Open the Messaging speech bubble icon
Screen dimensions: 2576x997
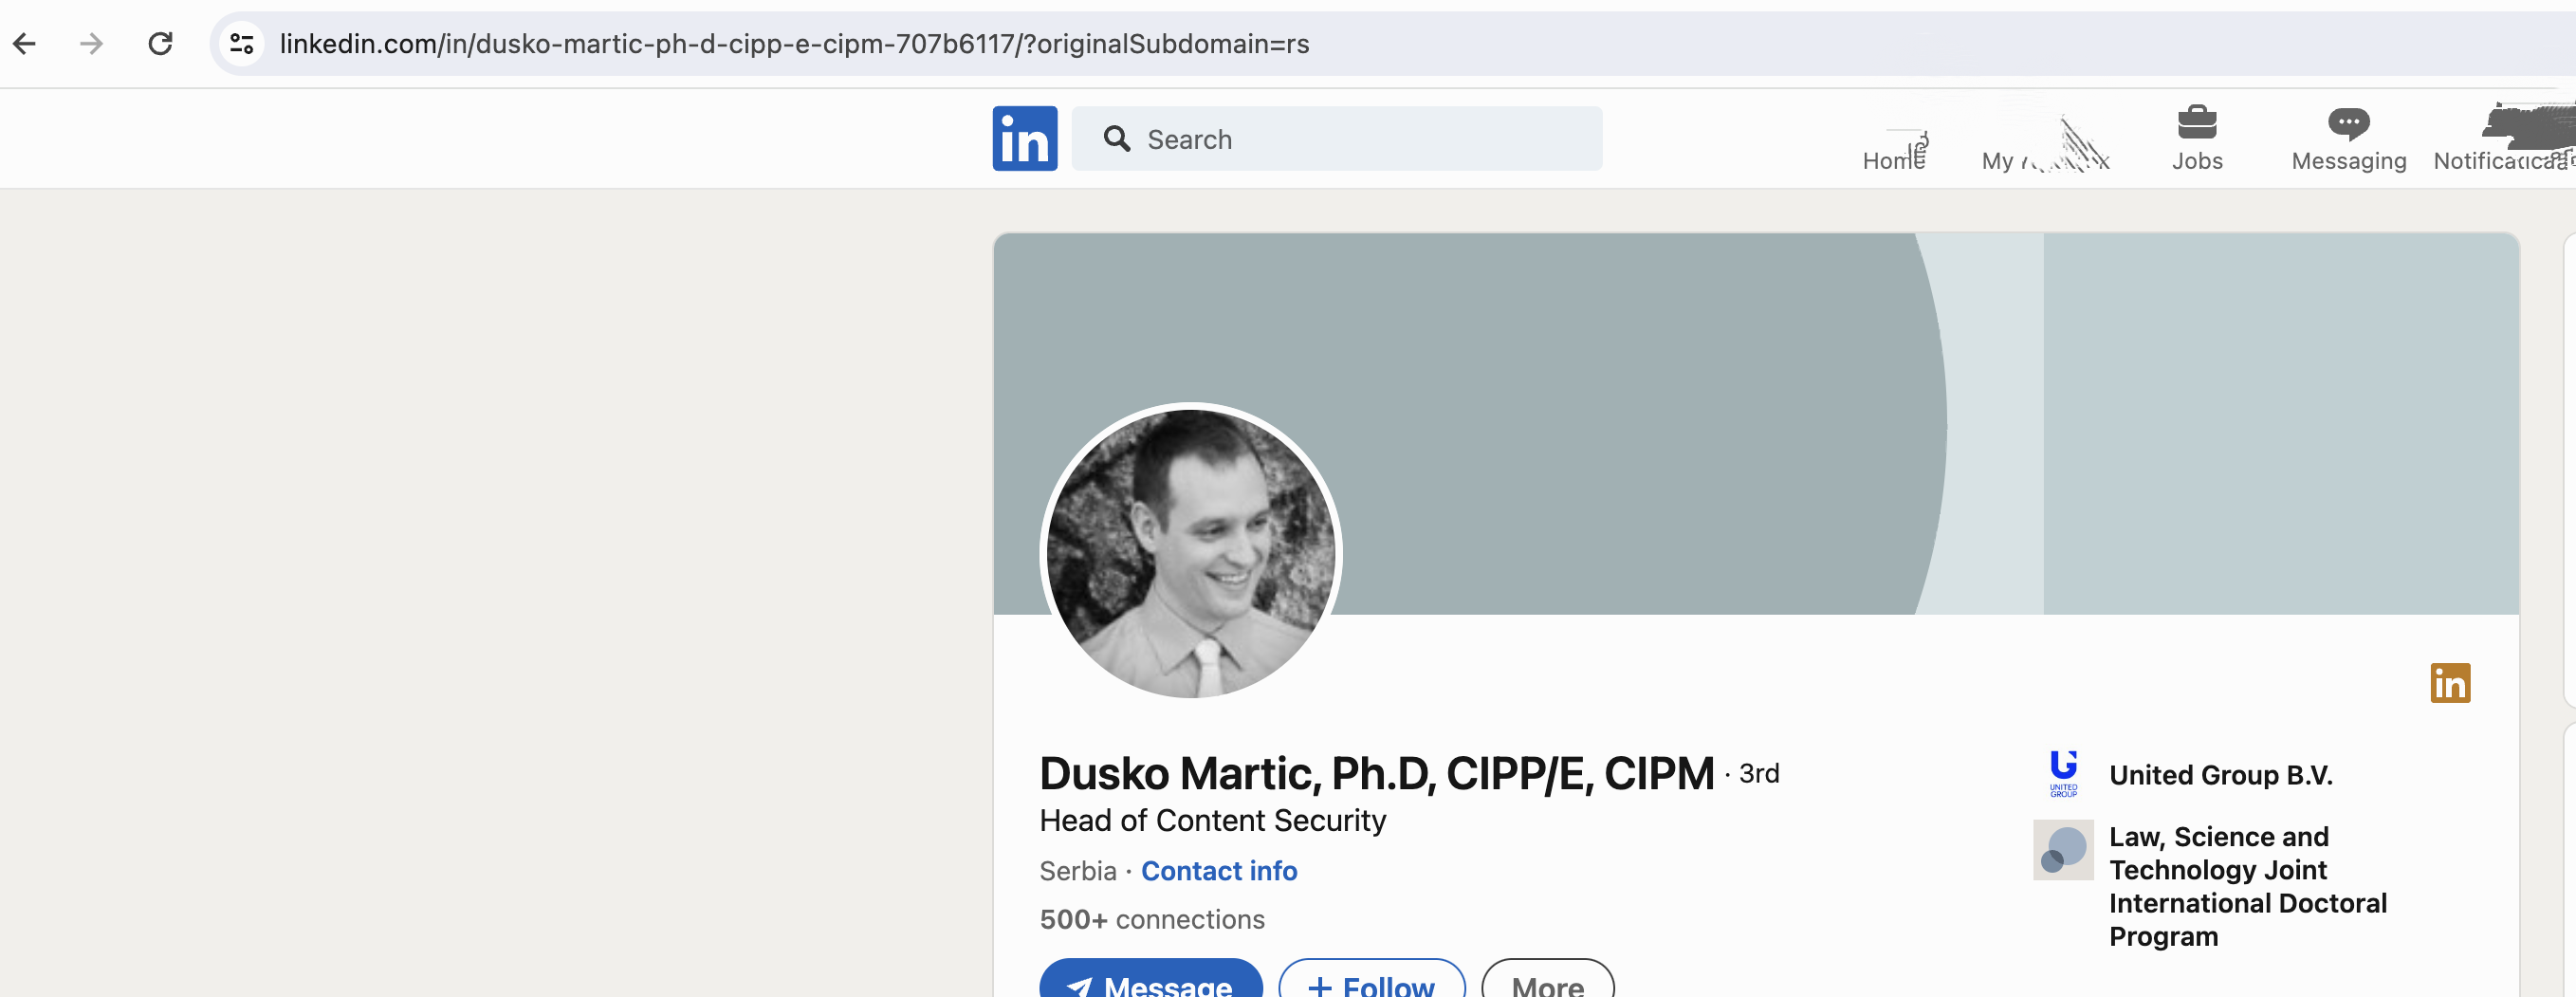2347,124
